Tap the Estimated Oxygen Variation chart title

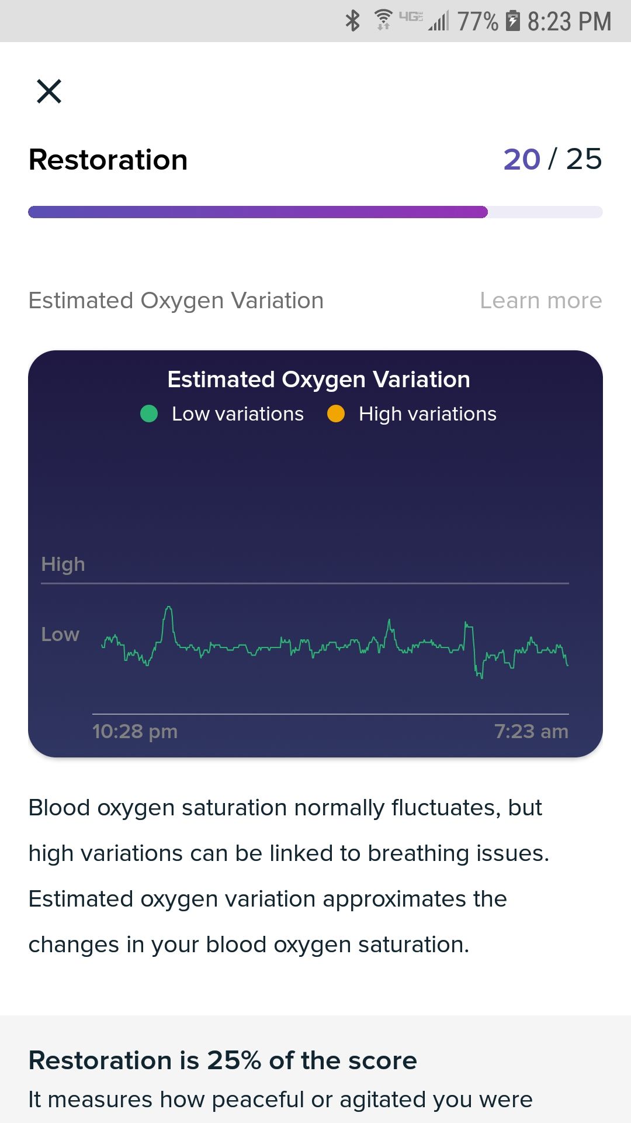pyautogui.click(x=318, y=380)
